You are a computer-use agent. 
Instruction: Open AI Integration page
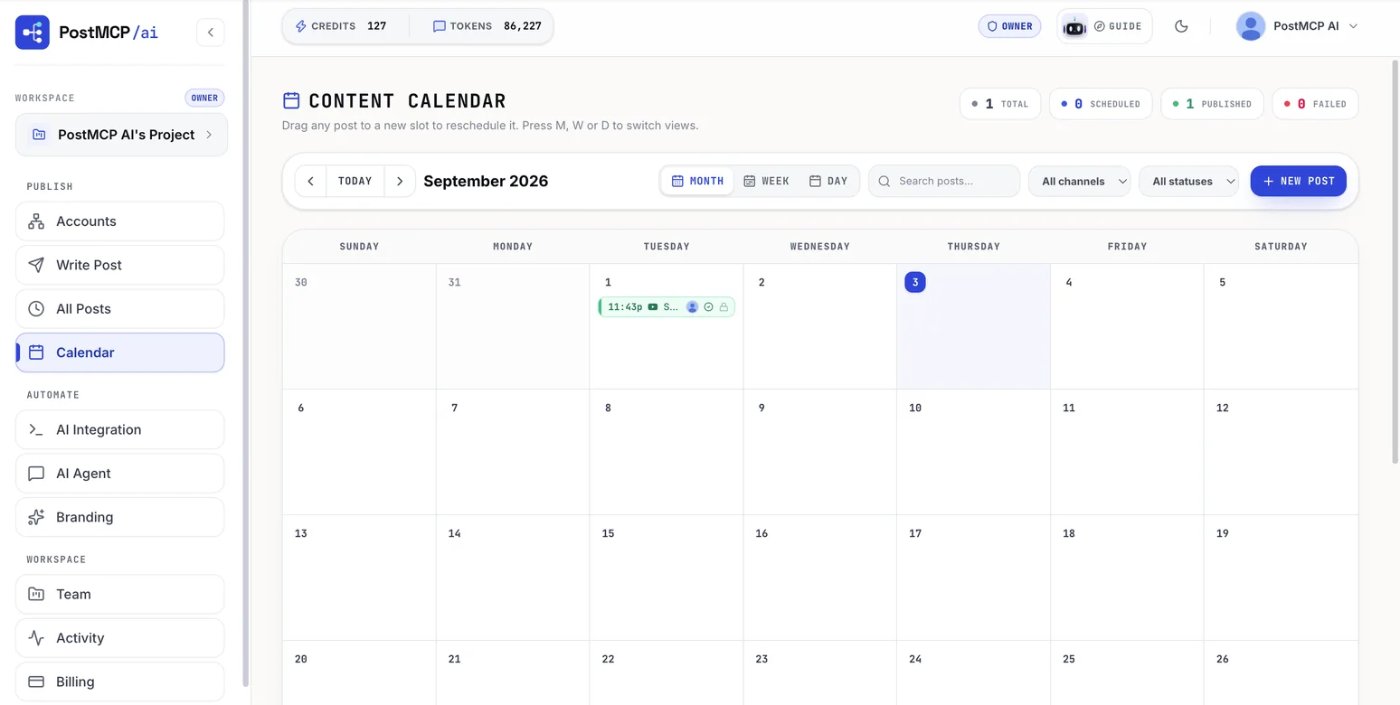pyautogui.click(x=119, y=430)
